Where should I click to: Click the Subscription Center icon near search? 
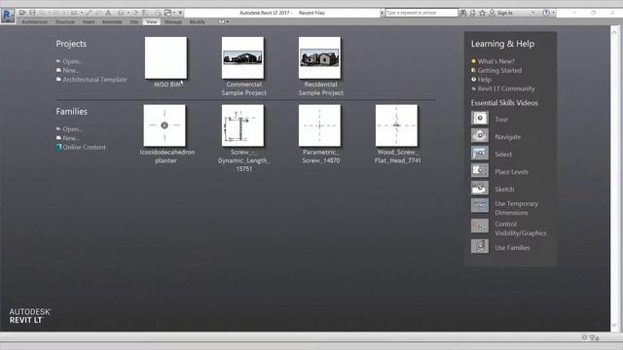(472, 13)
